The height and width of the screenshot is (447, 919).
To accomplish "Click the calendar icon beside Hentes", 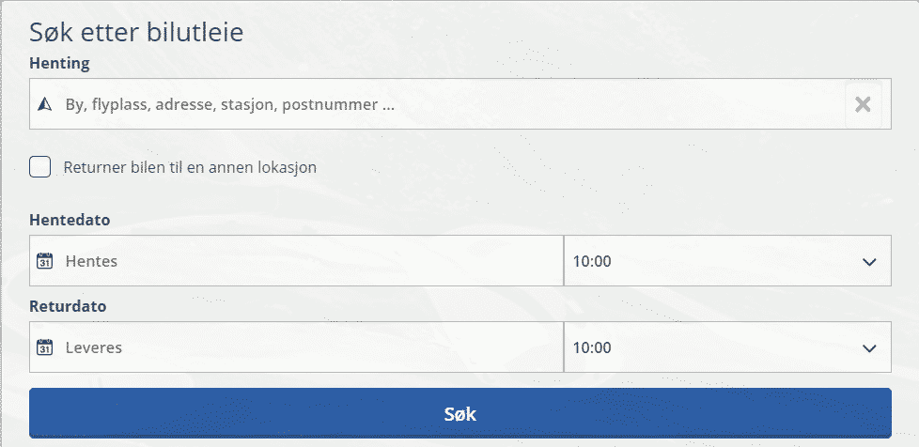I will [x=44, y=261].
